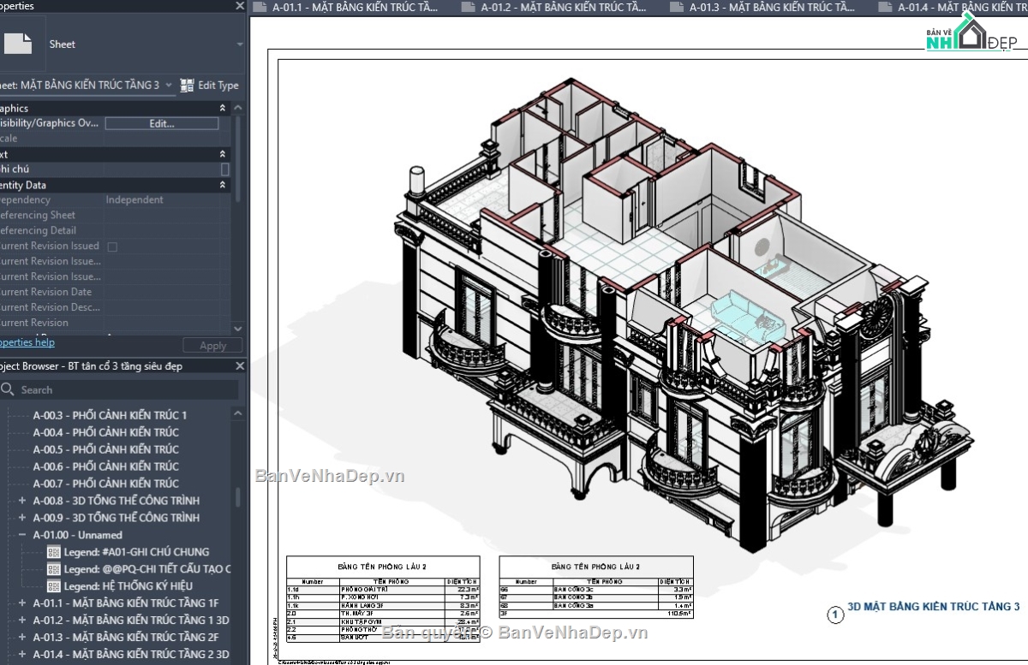Click the sheet icon on the A-01.2 view tab
This screenshot has width=1028, height=665.
click(x=468, y=8)
